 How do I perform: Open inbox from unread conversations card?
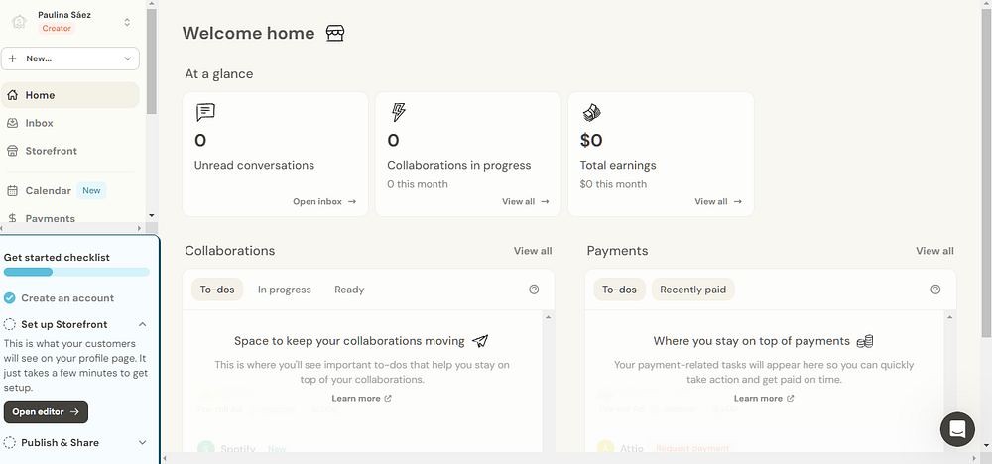coord(323,202)
